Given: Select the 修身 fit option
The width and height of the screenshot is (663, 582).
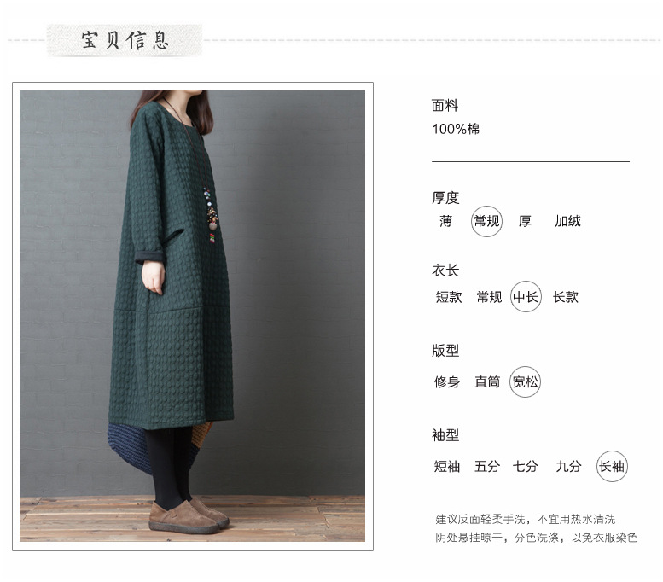Looking at the screenshot, I should tap(447, 382).
